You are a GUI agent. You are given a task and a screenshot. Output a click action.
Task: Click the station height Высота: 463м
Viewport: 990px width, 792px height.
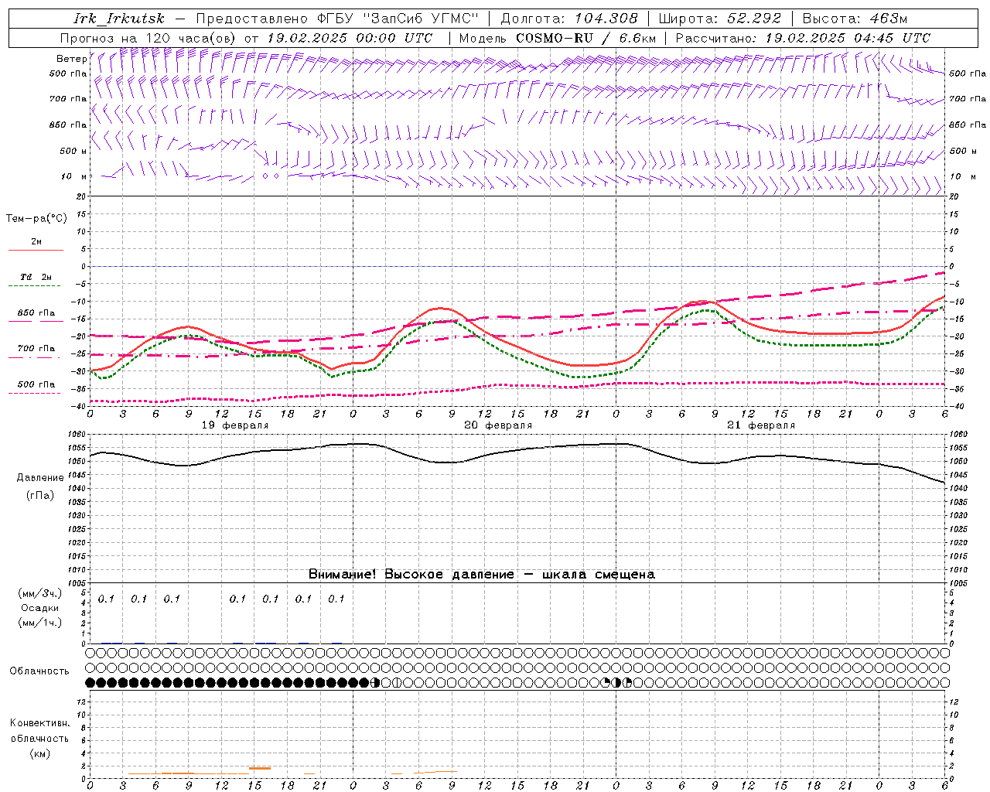[x=855, y=19]
